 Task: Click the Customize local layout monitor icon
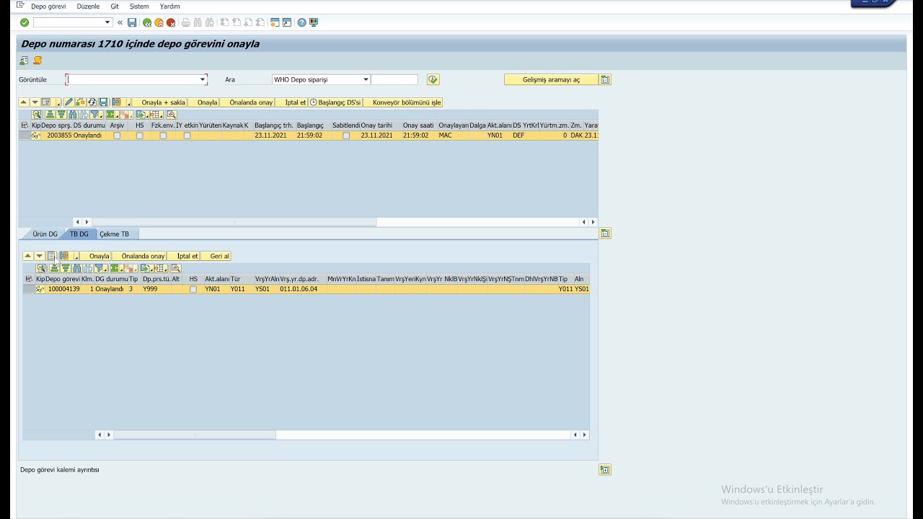click(314, 22)
